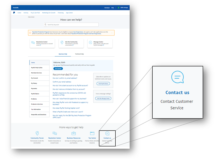Switch to the Technical Help tab
Viewport: 215px width, 168px height.
(79, 54)
